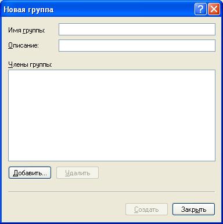This screenshot has height=224, width=223.
Task: Open the Добавить... member dialog
Action: point(30,172)
